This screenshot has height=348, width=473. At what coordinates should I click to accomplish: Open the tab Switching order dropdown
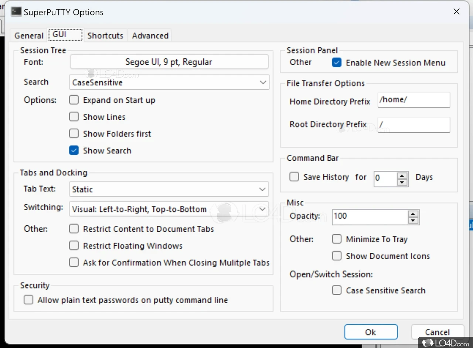pyautogui.click(x=169, y=209)
